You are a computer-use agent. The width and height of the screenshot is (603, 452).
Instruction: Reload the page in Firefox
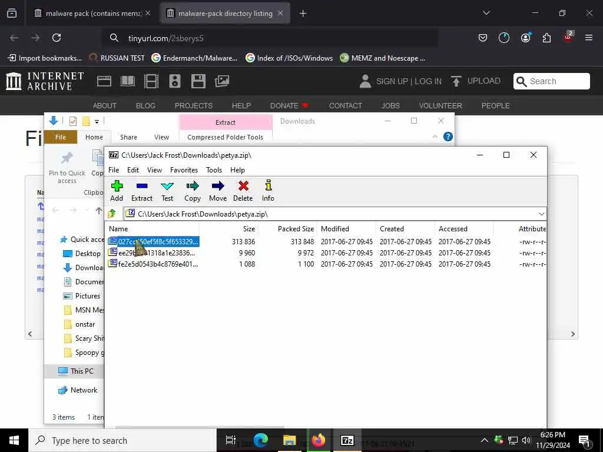click(57, 38)
